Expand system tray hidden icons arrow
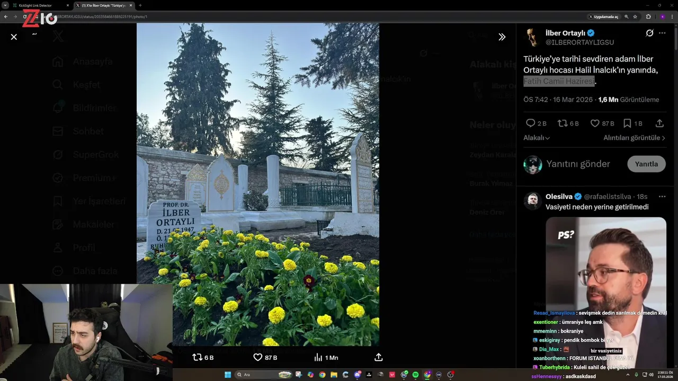The width and height of the screenshot is (678, 381). (628, 375)
